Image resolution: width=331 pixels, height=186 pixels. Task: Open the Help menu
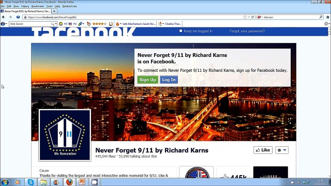[x=57, y=6]
